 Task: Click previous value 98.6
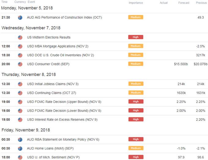(x=201, y=157)
